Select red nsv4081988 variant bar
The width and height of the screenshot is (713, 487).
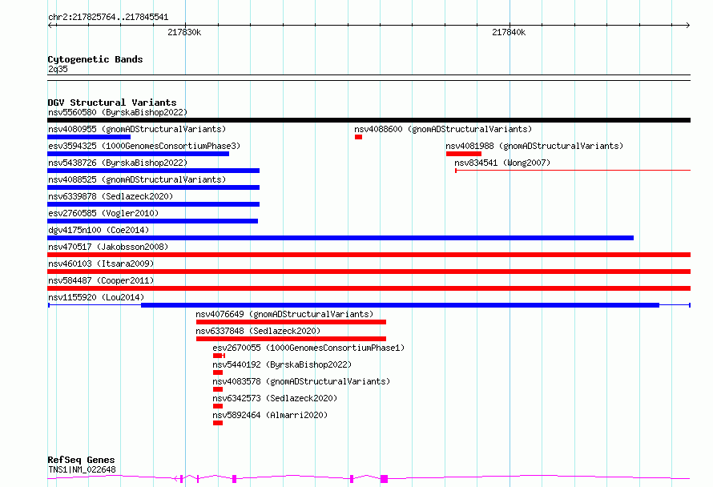point(464,154)
